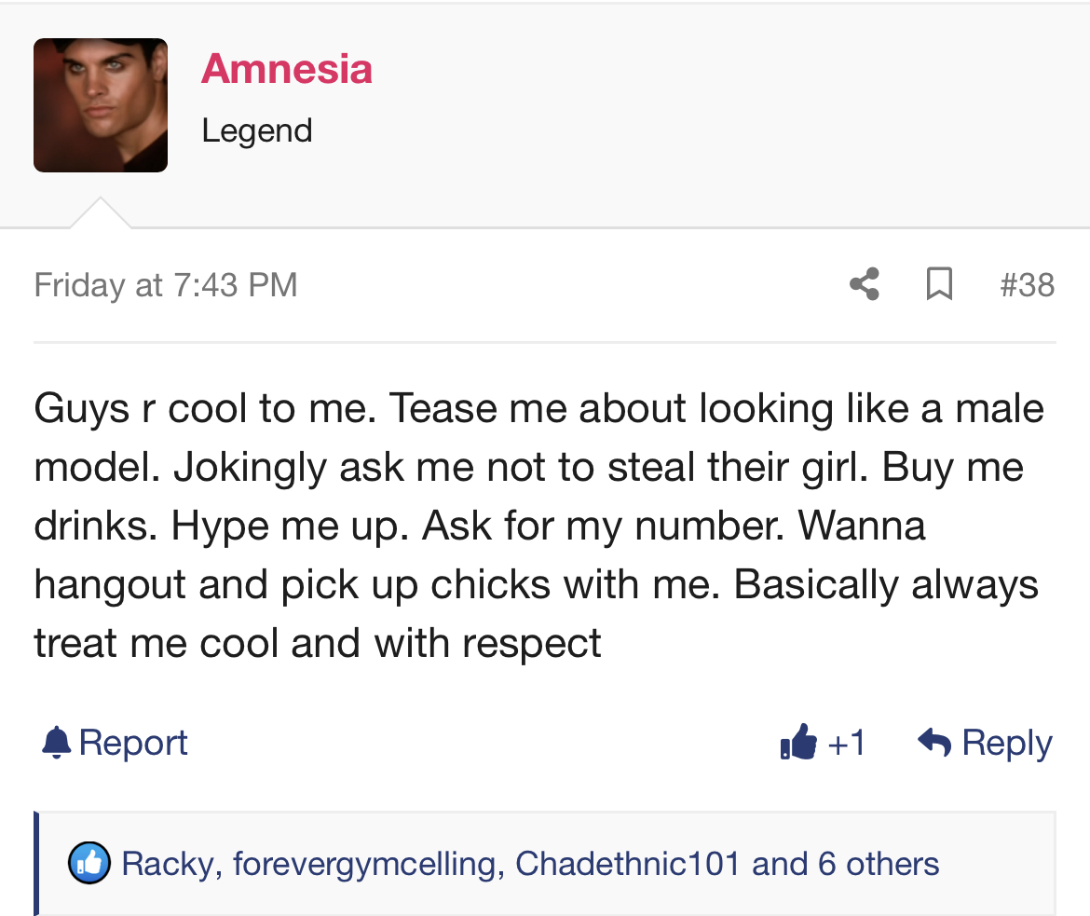
Task: Click the Friday at 7:43 PM timestamp
Action: click(x=166, y=285)
